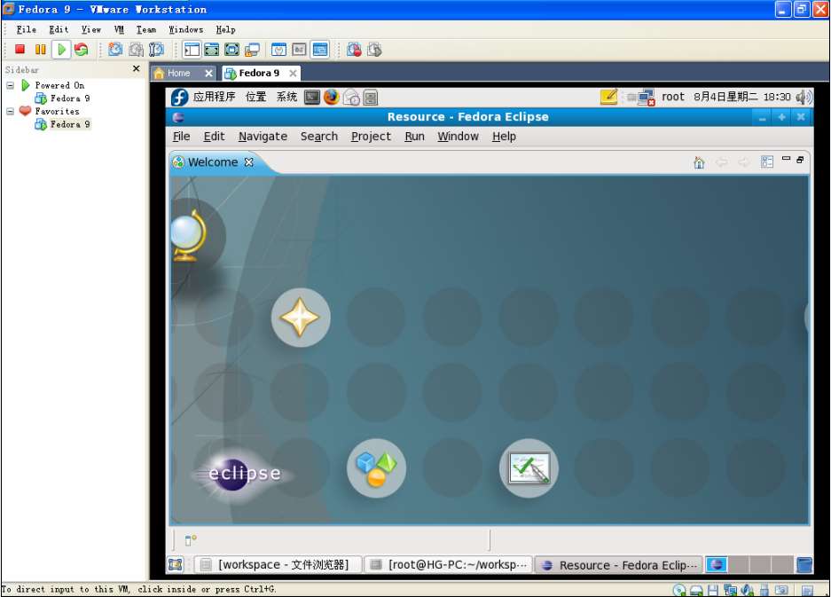Open Tutorials checklist icon on Welcome page

coord(529,468)
